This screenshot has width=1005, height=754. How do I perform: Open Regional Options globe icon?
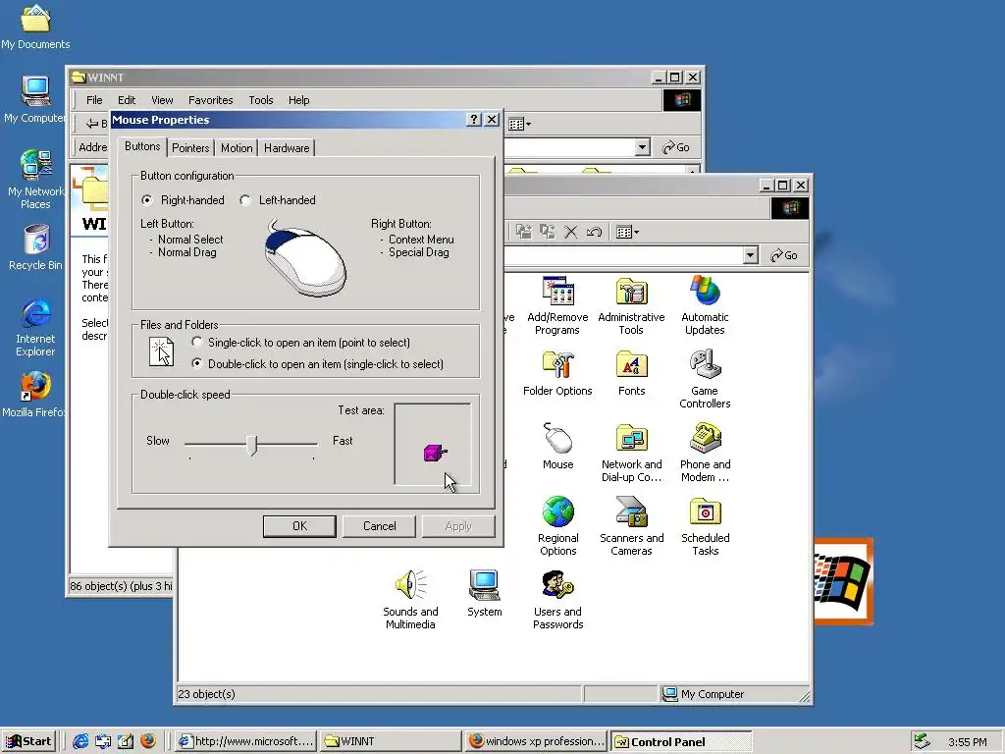click(x=557, y=512)
